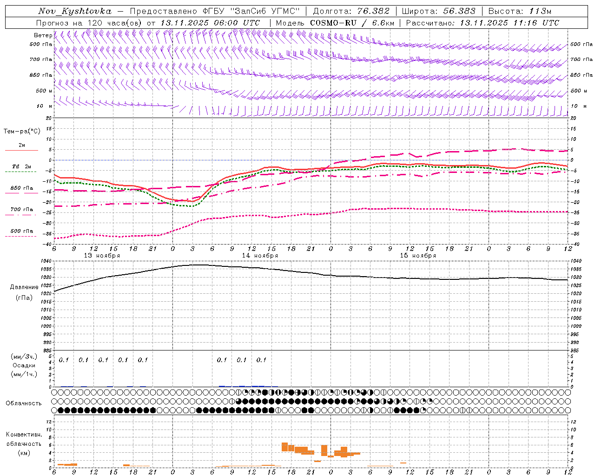Click the '15 ноября' date label

coord(418,256)
